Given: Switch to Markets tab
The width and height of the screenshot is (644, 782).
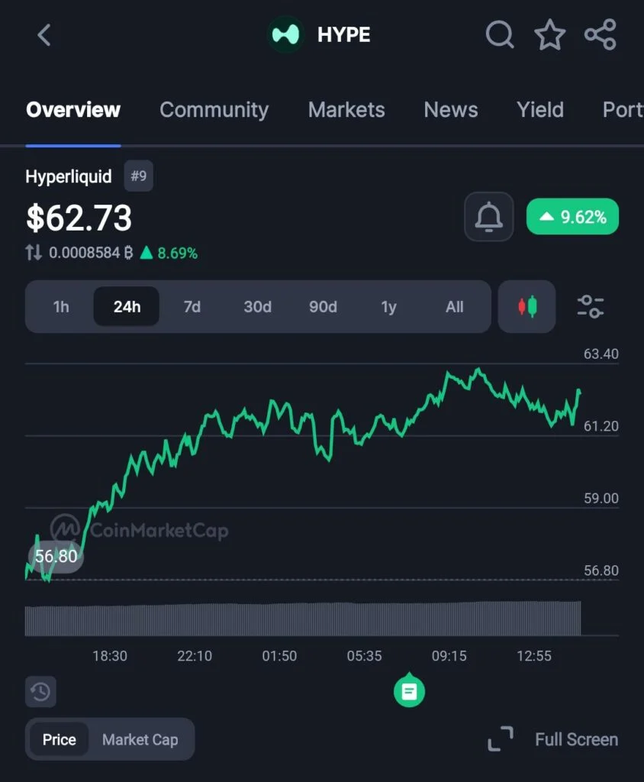Looking at the screenshot, I should click(x=346, y=110).
